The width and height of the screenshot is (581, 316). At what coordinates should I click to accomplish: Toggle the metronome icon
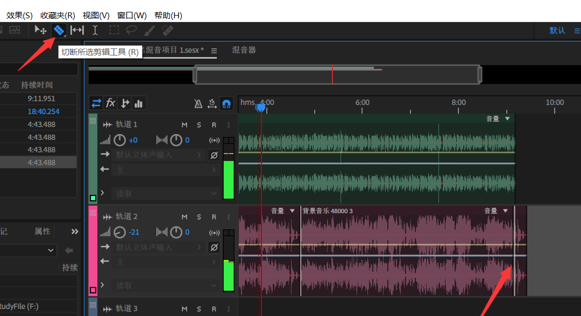pos(198,103)
